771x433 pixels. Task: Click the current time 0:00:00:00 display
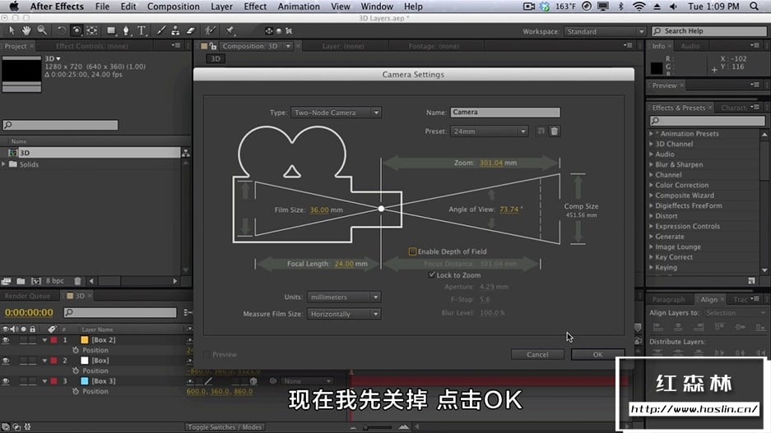coord(29,313)
